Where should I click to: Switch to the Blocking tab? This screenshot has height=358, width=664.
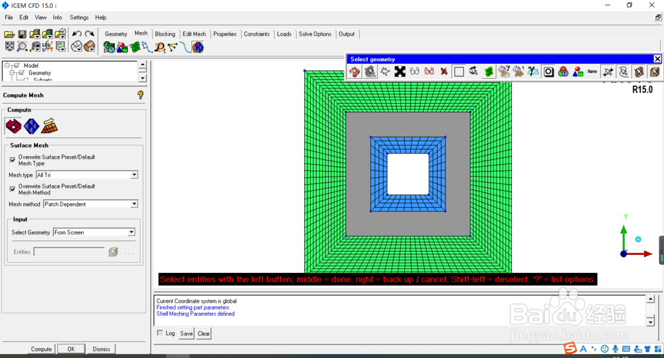coord(165,34)
